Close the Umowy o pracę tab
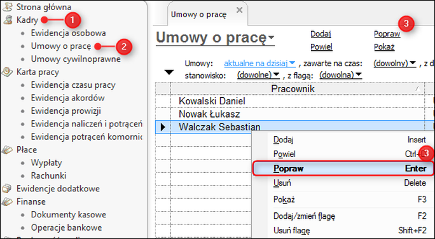Screen dimensions: 435x239 click(x=239, y=10)
